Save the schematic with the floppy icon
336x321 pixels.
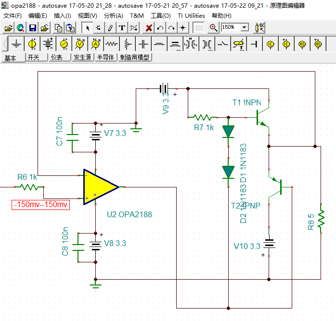tap(33, 28)
